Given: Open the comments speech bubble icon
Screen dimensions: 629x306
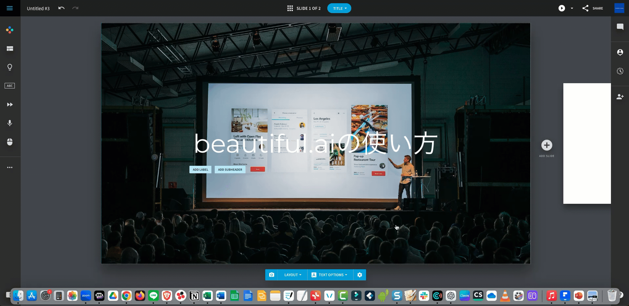Looking at the screenshot, I should coord(620,27).
